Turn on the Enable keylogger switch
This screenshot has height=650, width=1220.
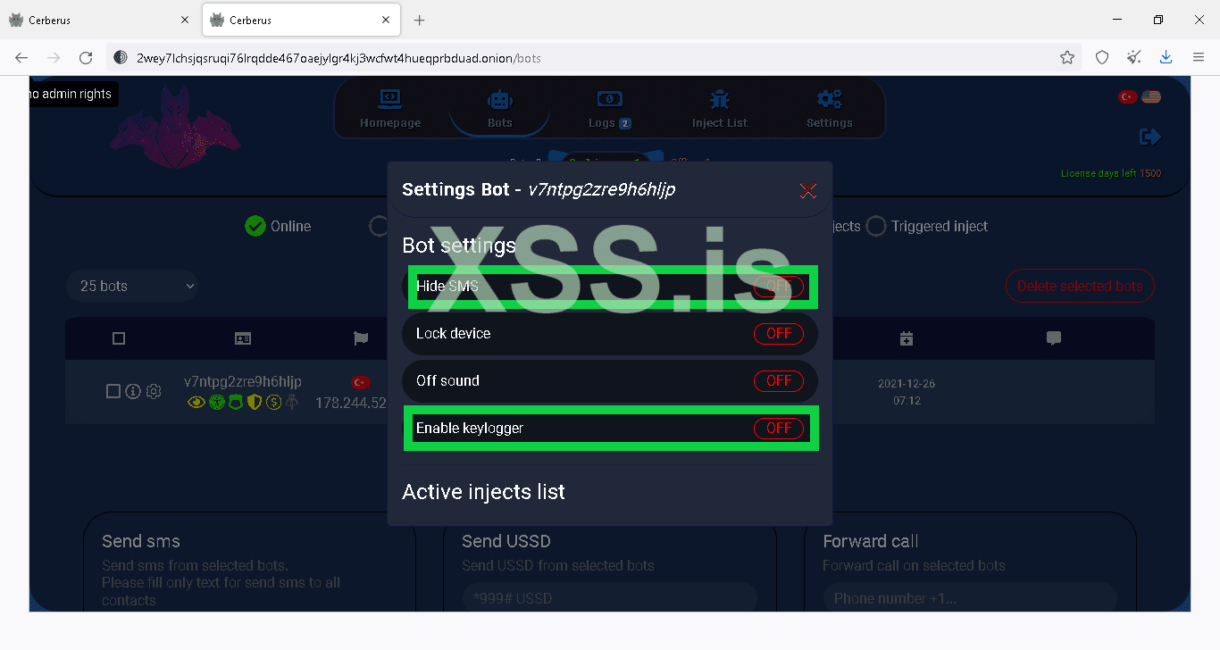[779, 428]
